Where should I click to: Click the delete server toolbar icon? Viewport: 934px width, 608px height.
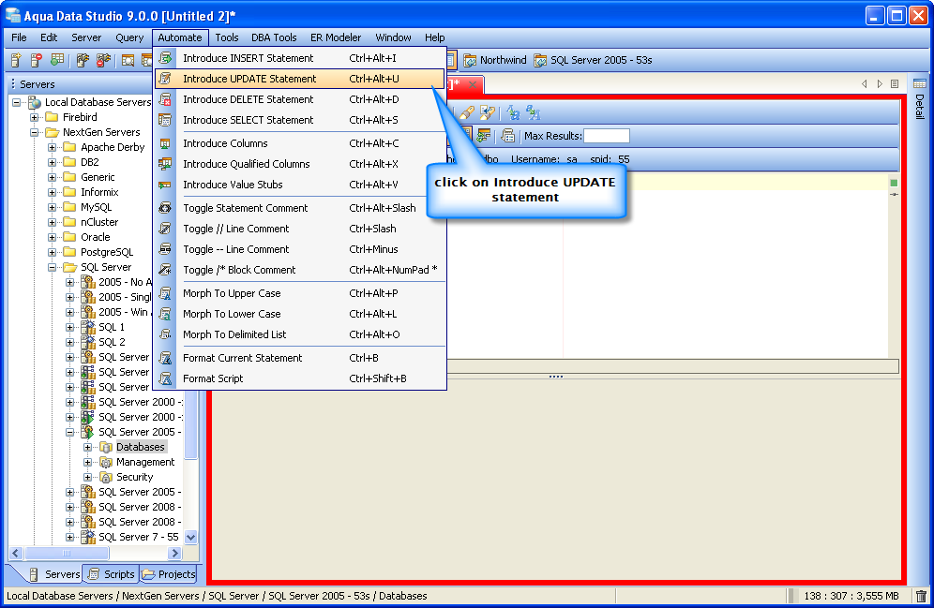(37, 60)
